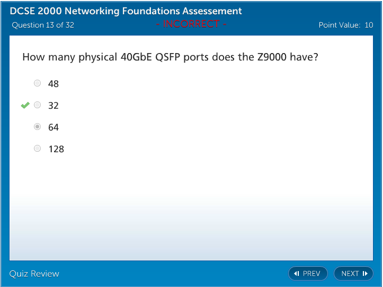Image resolution: width=383 pixels, height=287 pixels.
Task: Click the answer text "32"
Action: [x=53, y=106]
